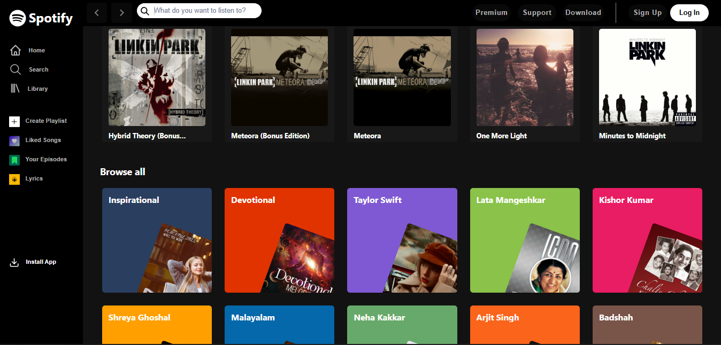721x345 pixels.
Task: Open the Kishor Kumar category tile
Action: (647, 240)
